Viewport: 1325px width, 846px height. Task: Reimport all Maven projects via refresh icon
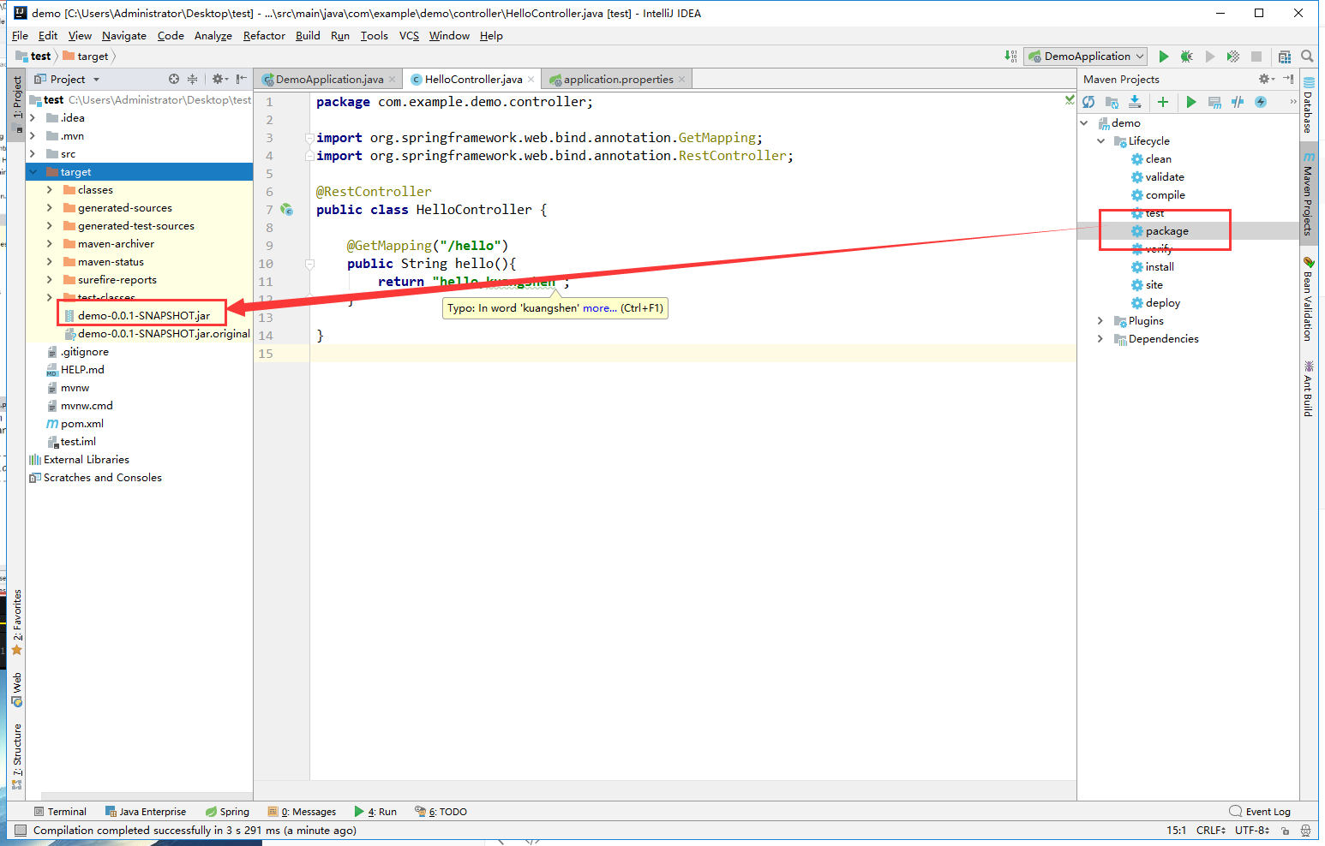point(1088,102)
